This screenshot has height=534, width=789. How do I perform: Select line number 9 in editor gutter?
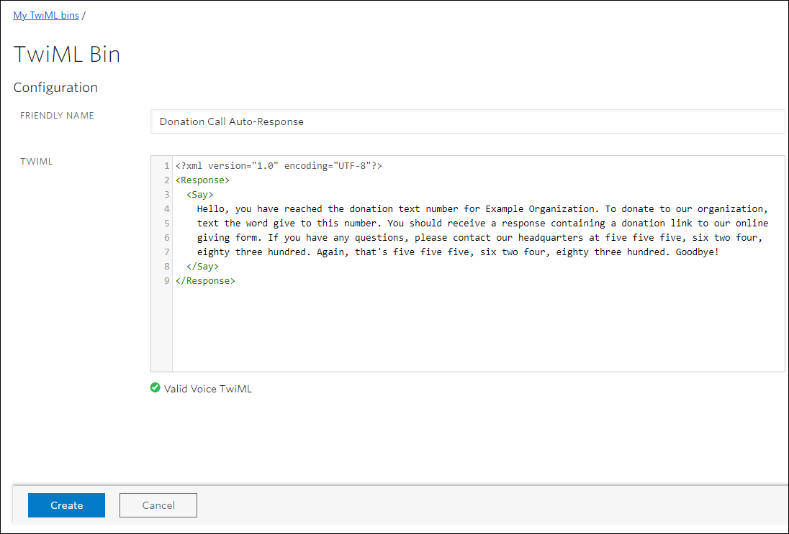coord(166,281)
